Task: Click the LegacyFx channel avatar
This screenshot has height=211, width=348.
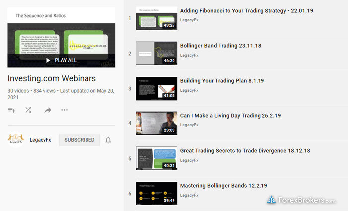Action: (x=16, y=140)
